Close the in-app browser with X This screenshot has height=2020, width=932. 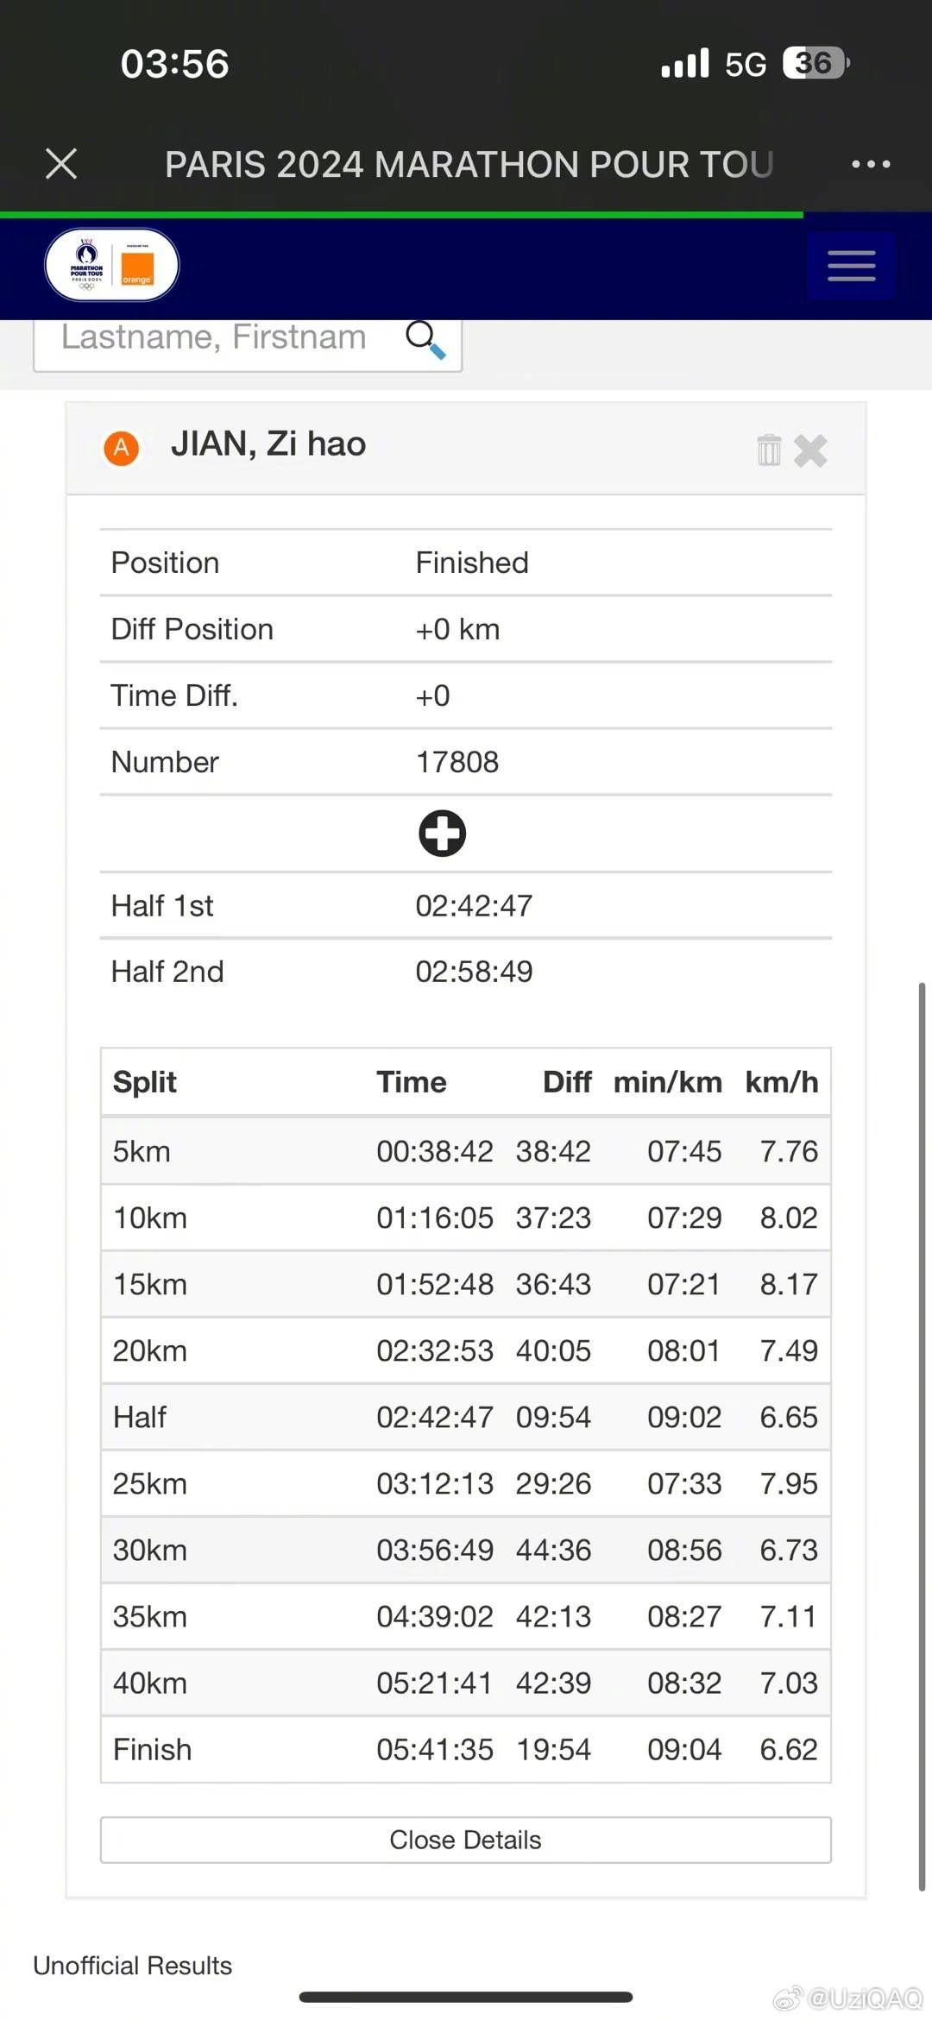tap(61, 164)
